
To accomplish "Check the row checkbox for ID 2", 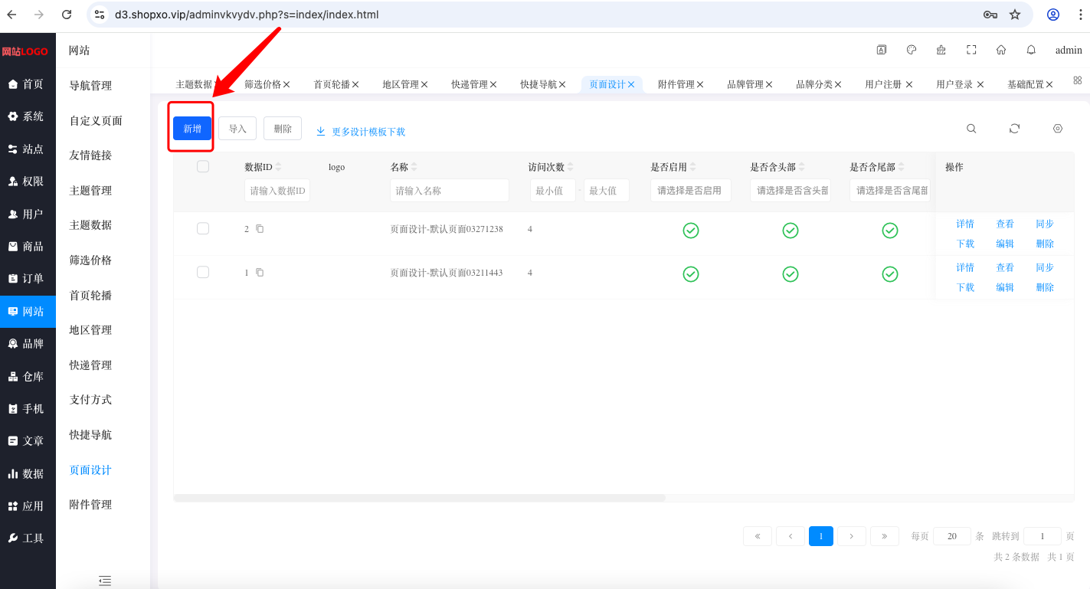I will click(x=203, y=228).
